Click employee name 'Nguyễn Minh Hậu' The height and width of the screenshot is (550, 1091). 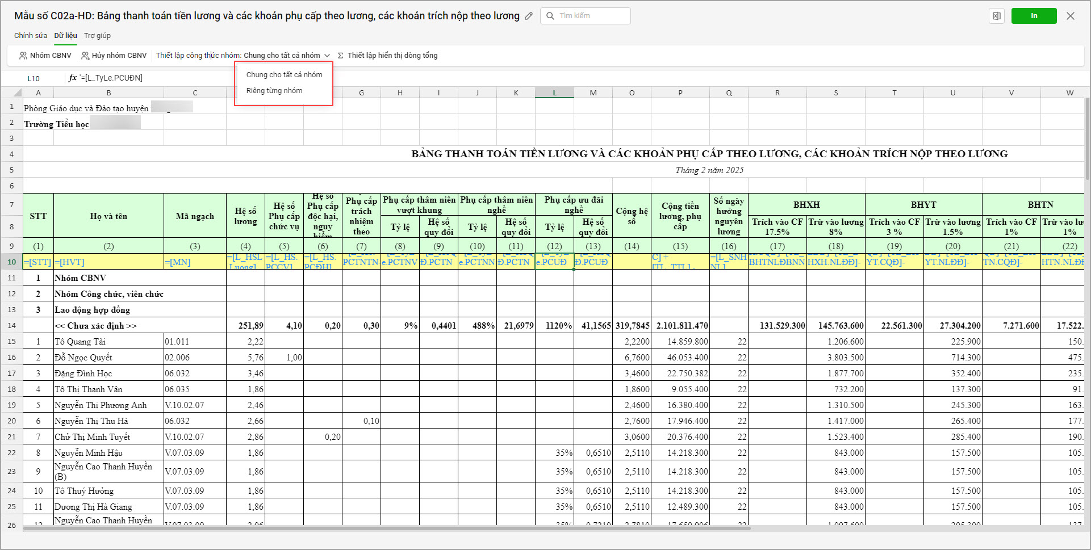click(89, 453)
